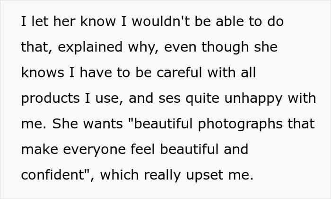This screenshot has width=331, height=199.
Task: Place cursor on the word "really"
Action: pos(162,176)
